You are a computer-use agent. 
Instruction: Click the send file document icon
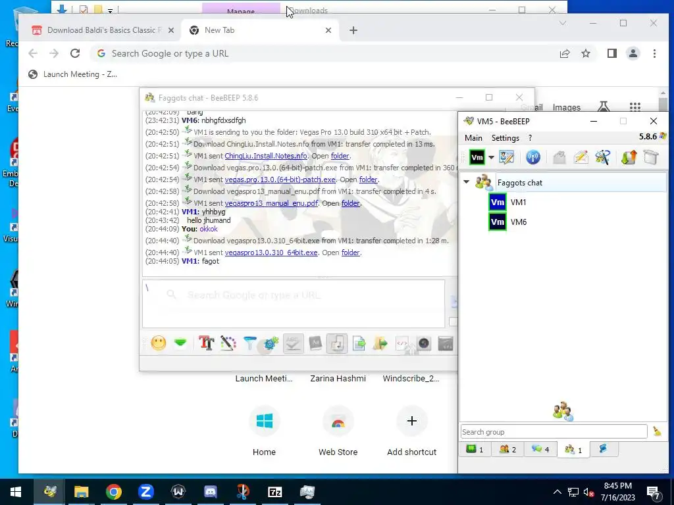click(x=359, y=343)
